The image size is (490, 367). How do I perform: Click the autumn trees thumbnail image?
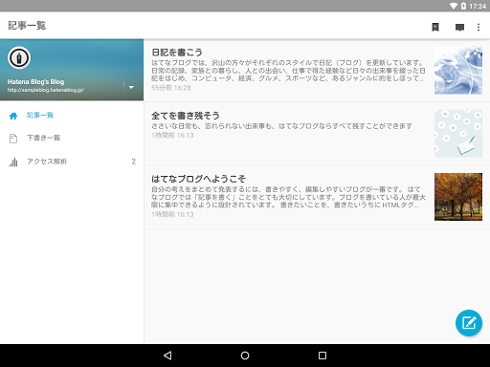tap(458, 197)
